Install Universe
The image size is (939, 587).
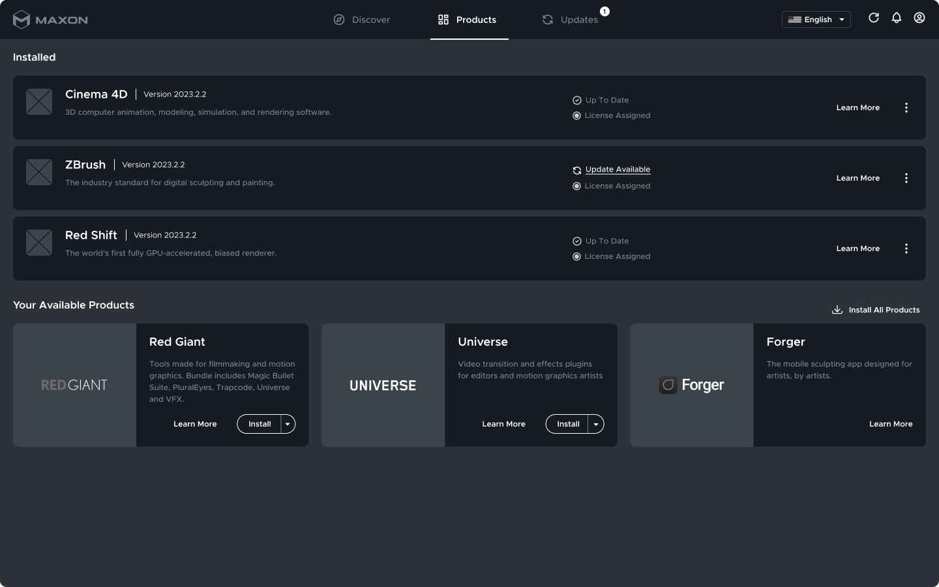[568, 424]
